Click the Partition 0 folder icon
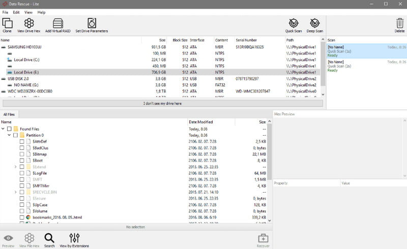407x249 pixels. point(22,135)
